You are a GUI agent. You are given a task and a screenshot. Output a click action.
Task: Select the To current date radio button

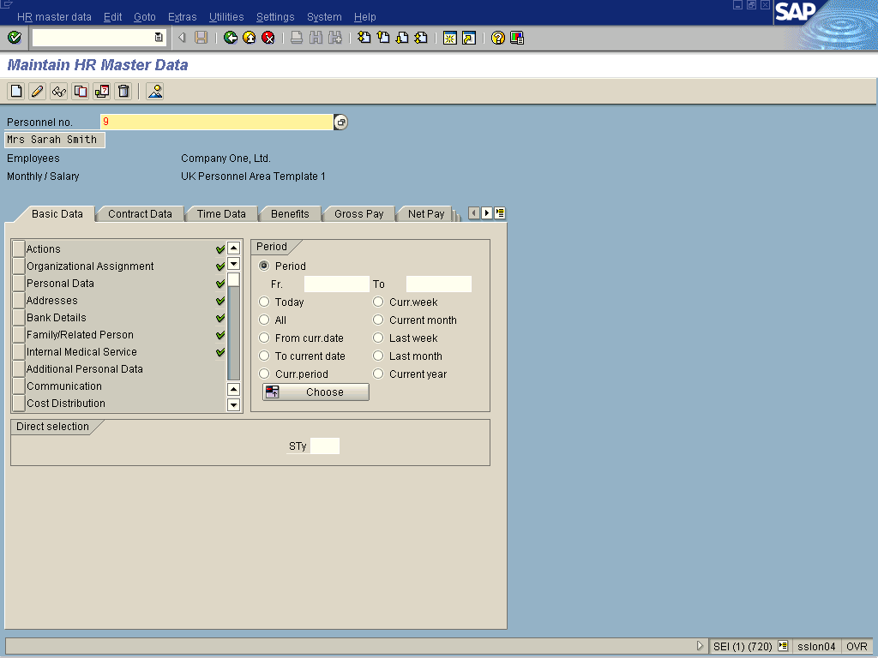click(x=264, y=356)
